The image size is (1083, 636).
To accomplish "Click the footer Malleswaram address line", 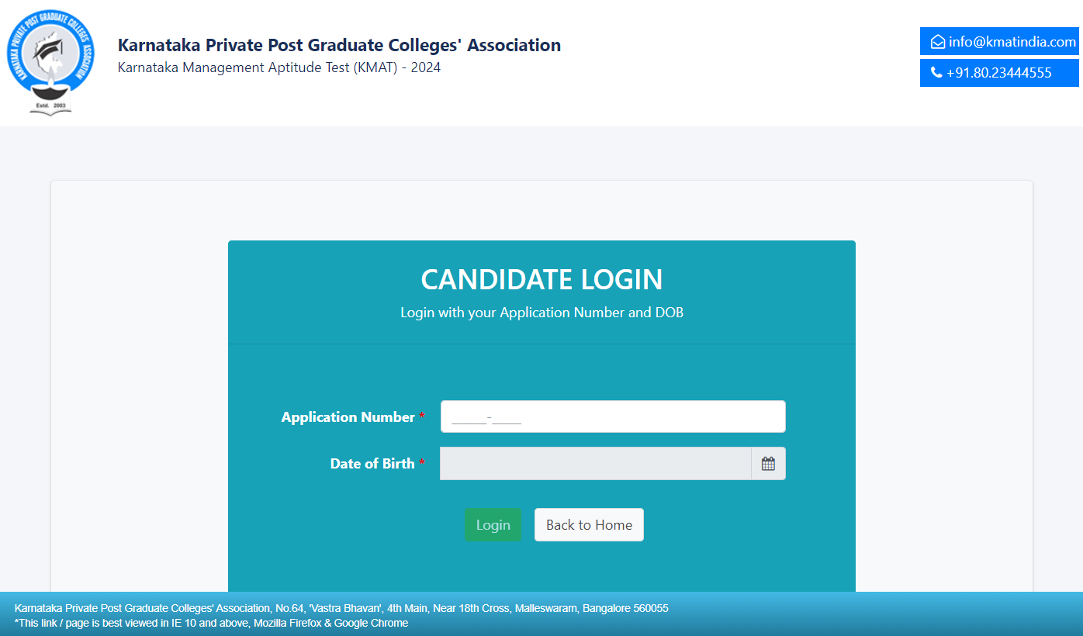I will click(341, 609).
